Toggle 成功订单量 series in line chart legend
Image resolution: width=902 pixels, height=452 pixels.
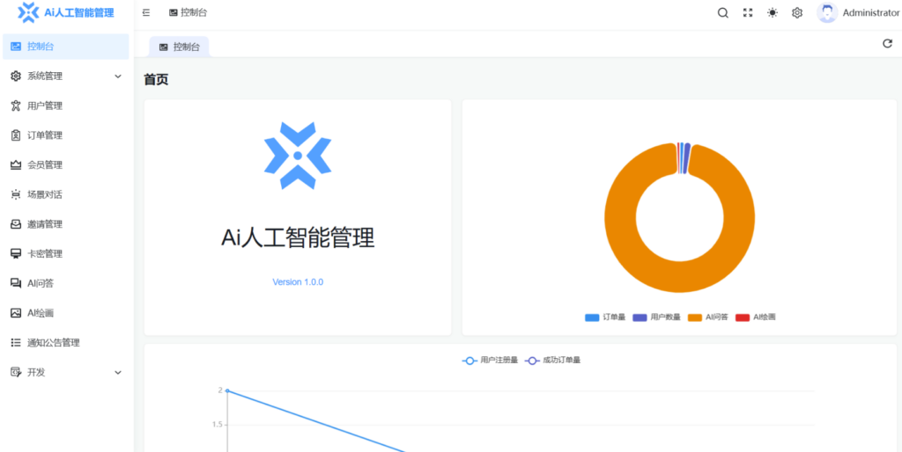click(553, 361)
